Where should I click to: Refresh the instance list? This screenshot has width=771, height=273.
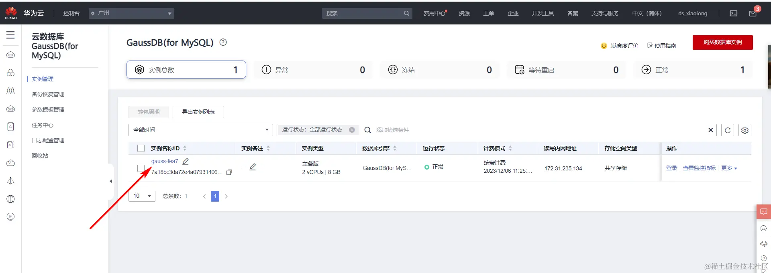tap(727, 130)
